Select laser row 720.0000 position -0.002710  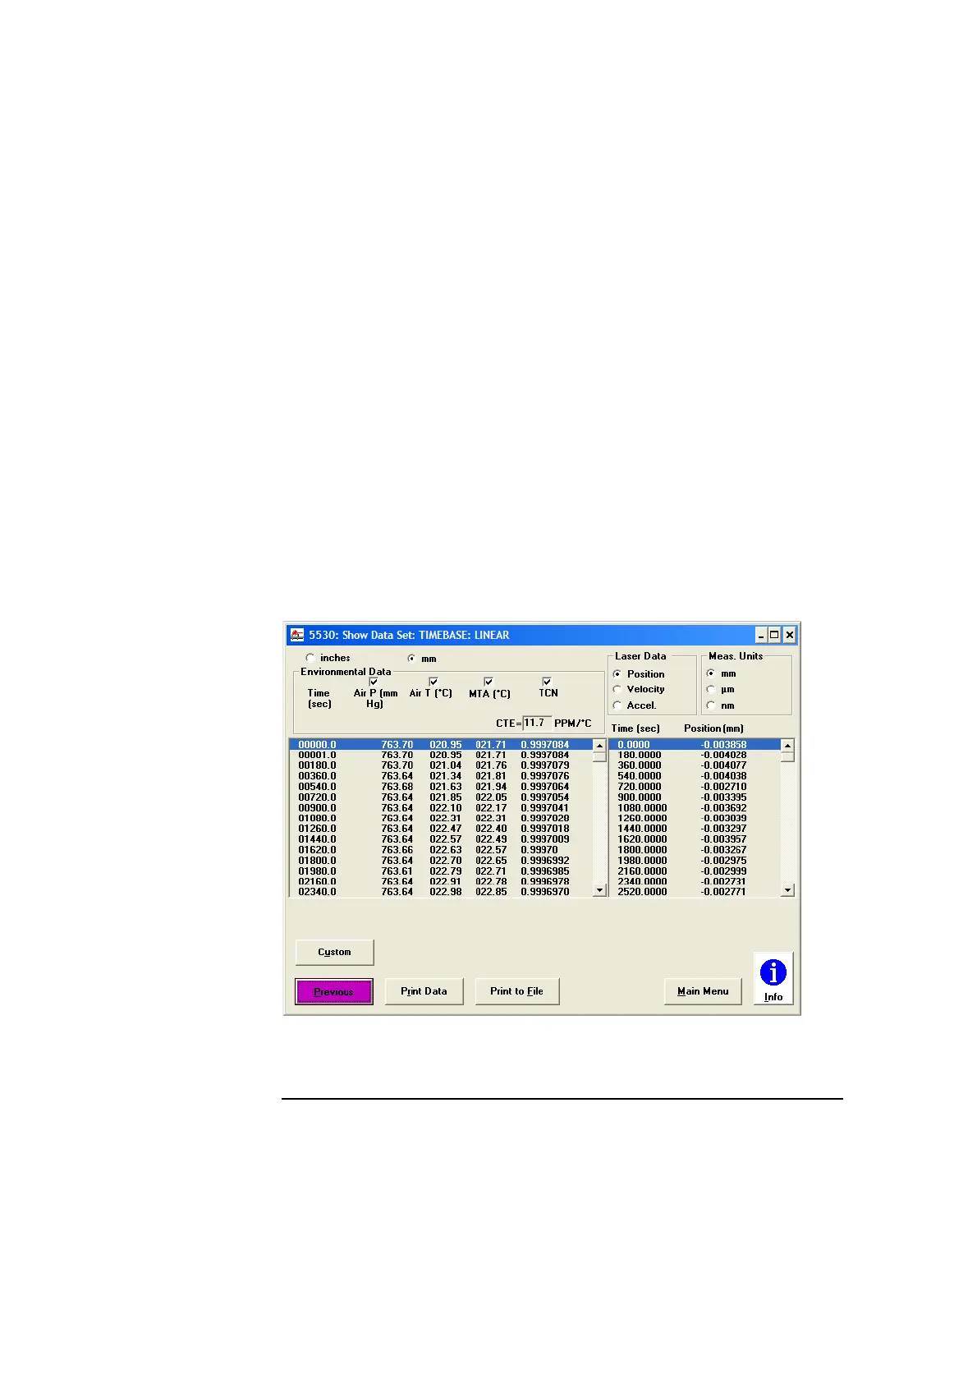click(695, 787)
